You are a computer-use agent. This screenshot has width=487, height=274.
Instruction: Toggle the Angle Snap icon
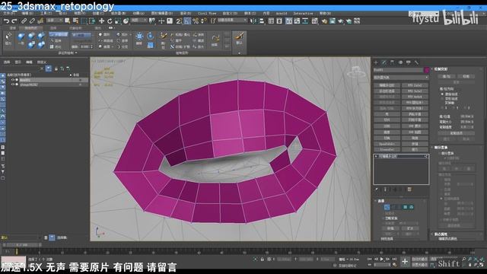pyautogui.click(x=187, y=21)
